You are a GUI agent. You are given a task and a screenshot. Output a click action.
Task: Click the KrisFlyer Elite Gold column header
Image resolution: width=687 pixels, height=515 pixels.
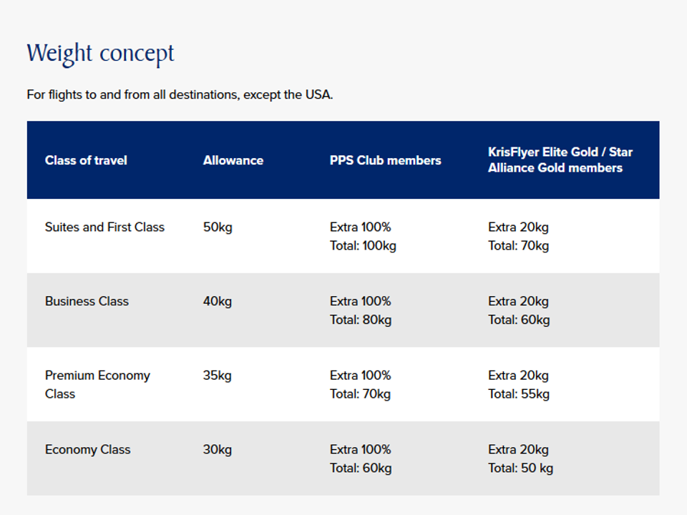pos(560,160)
